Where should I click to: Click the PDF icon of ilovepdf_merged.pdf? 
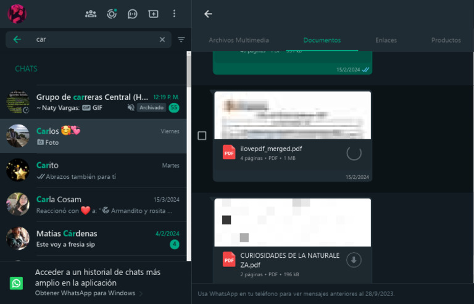229,152
